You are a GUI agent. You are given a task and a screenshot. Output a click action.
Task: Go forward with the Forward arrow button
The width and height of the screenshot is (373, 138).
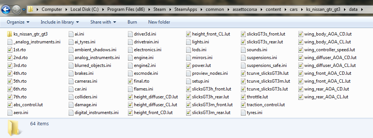17,10
